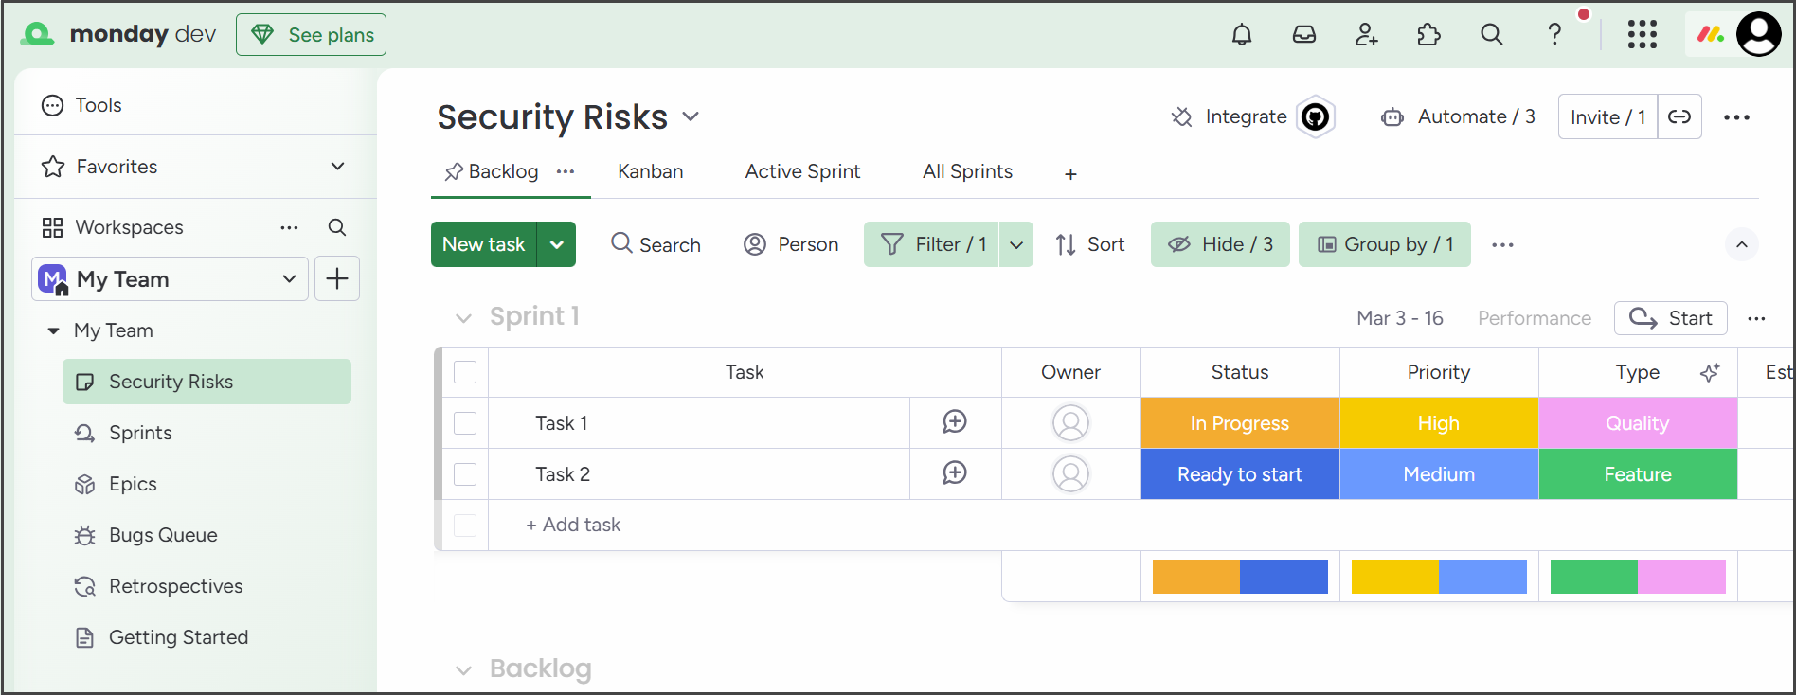Collapse the Sprint 1 group

pyautogui.click(x=463, y=318)
